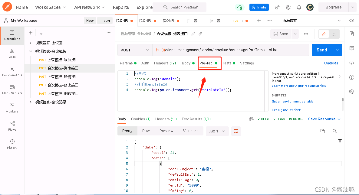359x195 pixels.
Task: Open tab bar more options dots
Action: point(270,21)
